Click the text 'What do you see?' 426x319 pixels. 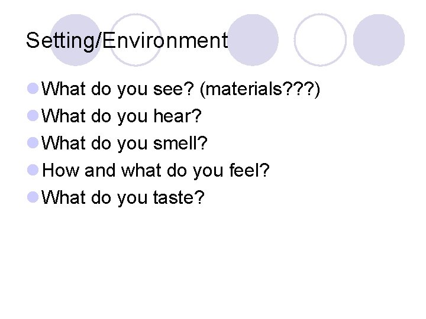pos(119,90)
